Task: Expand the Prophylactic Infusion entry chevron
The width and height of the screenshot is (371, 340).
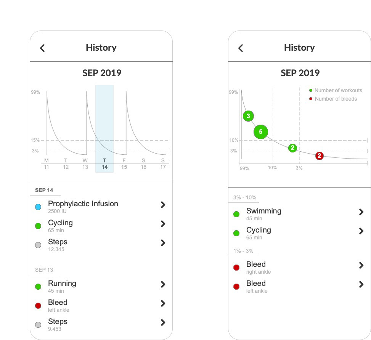Action: click(163, 205)
